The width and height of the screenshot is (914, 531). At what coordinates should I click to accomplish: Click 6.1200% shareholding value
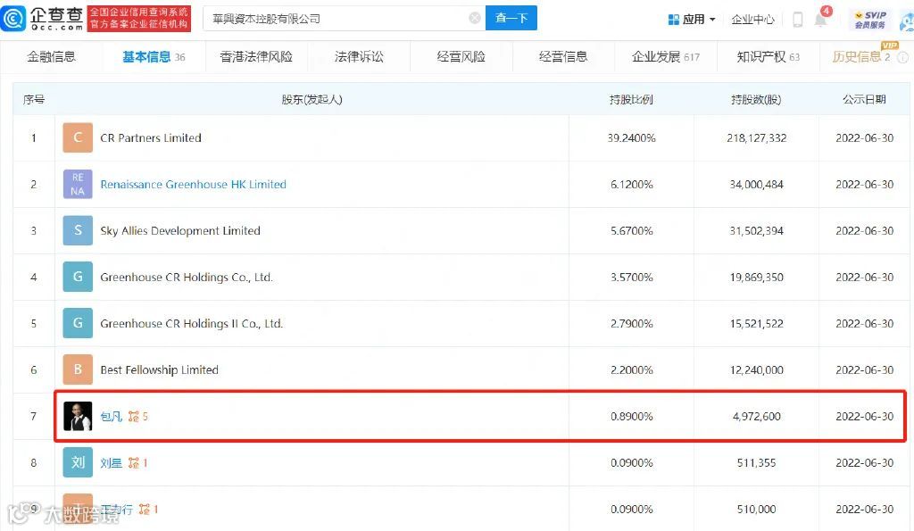point(631,184)
